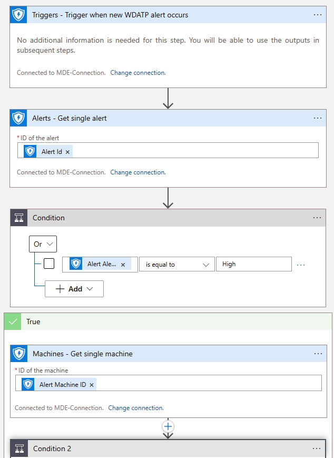Click the Condition step icon

tap(18, 218)
